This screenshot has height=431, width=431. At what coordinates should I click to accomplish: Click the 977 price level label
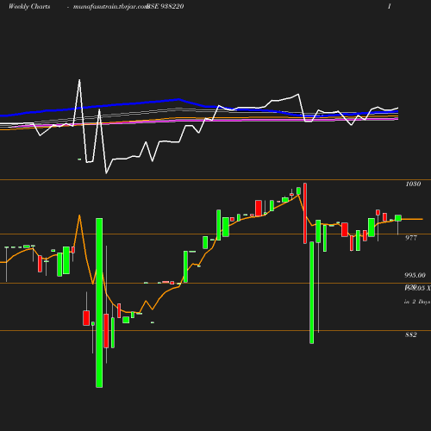[411, 238]
